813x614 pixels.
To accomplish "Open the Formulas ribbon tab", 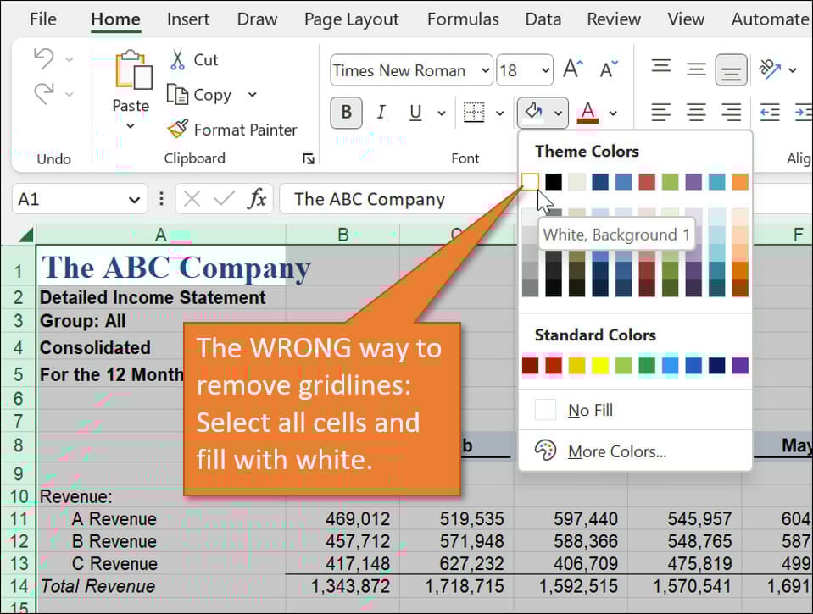I will pyautogui.click(x=463, y=19).
